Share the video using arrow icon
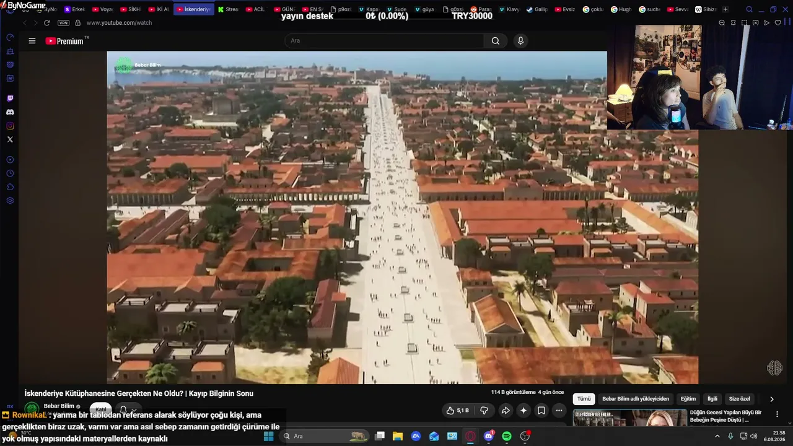 coord(506,411)
